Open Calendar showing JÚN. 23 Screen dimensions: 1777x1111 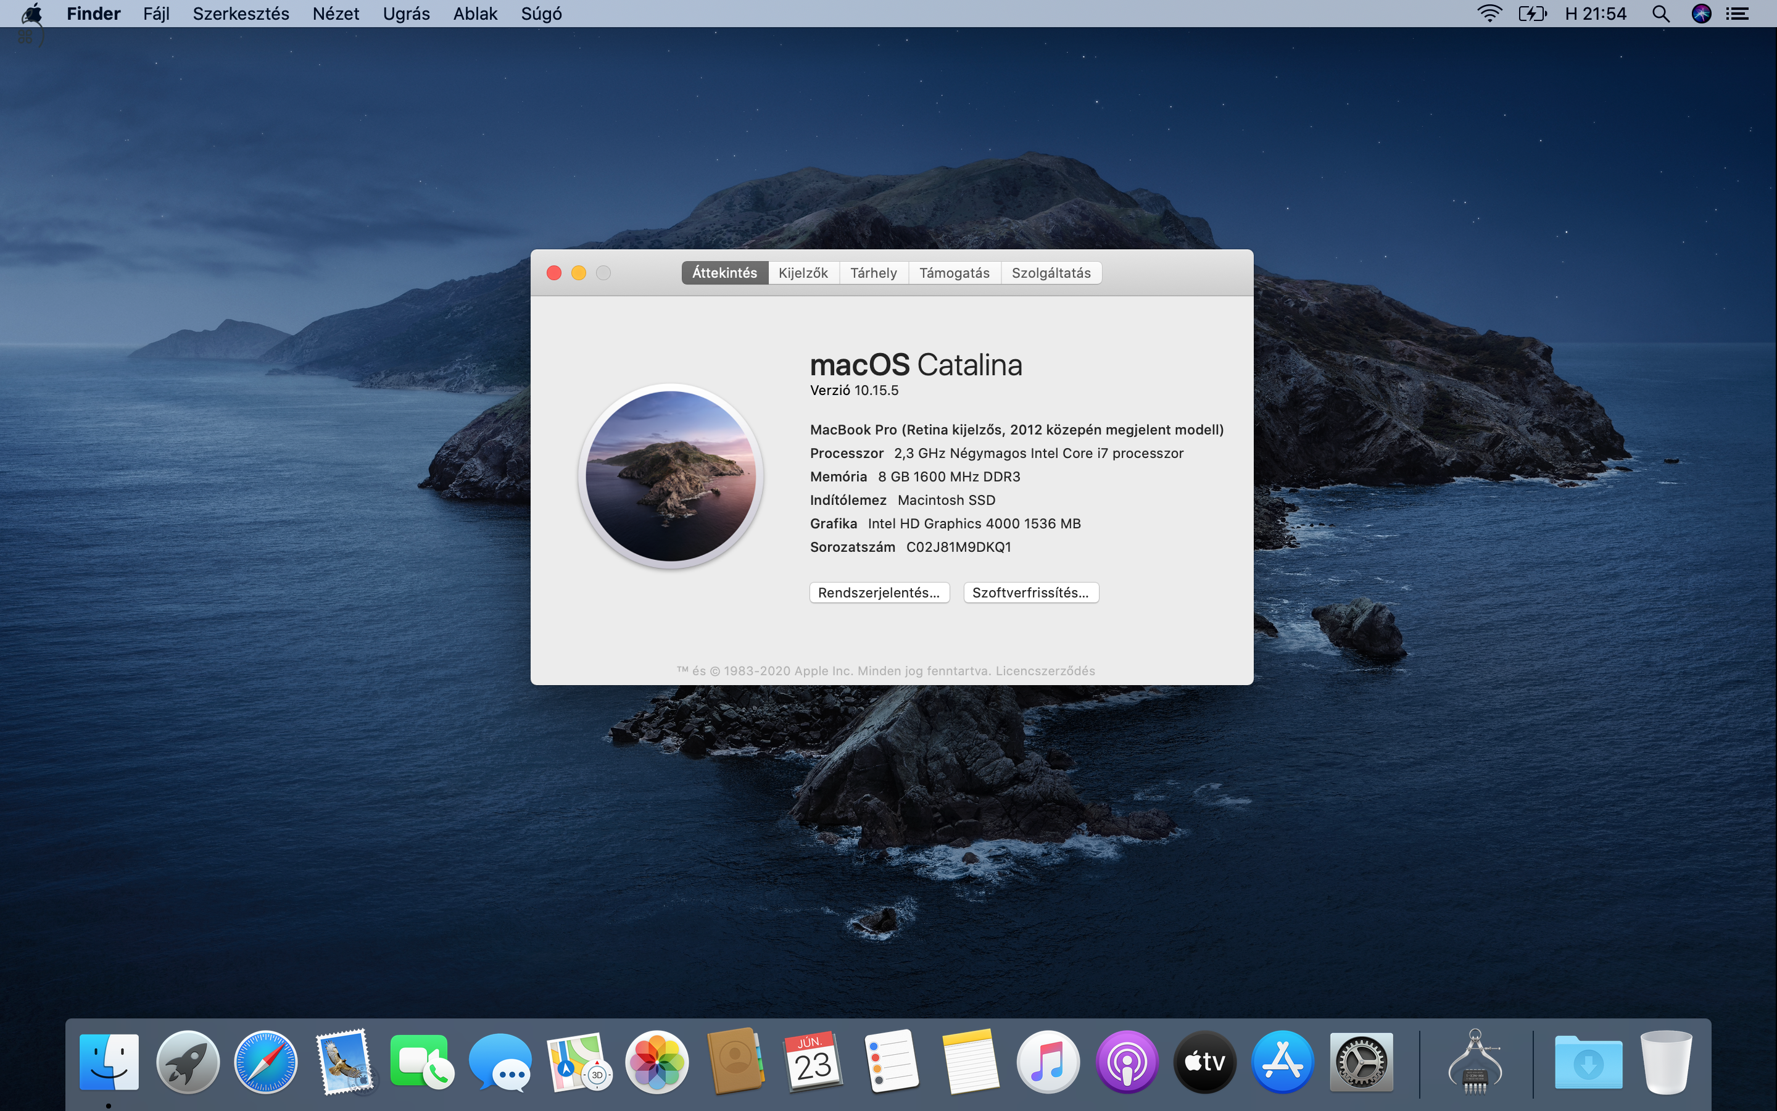point(813,1062)
